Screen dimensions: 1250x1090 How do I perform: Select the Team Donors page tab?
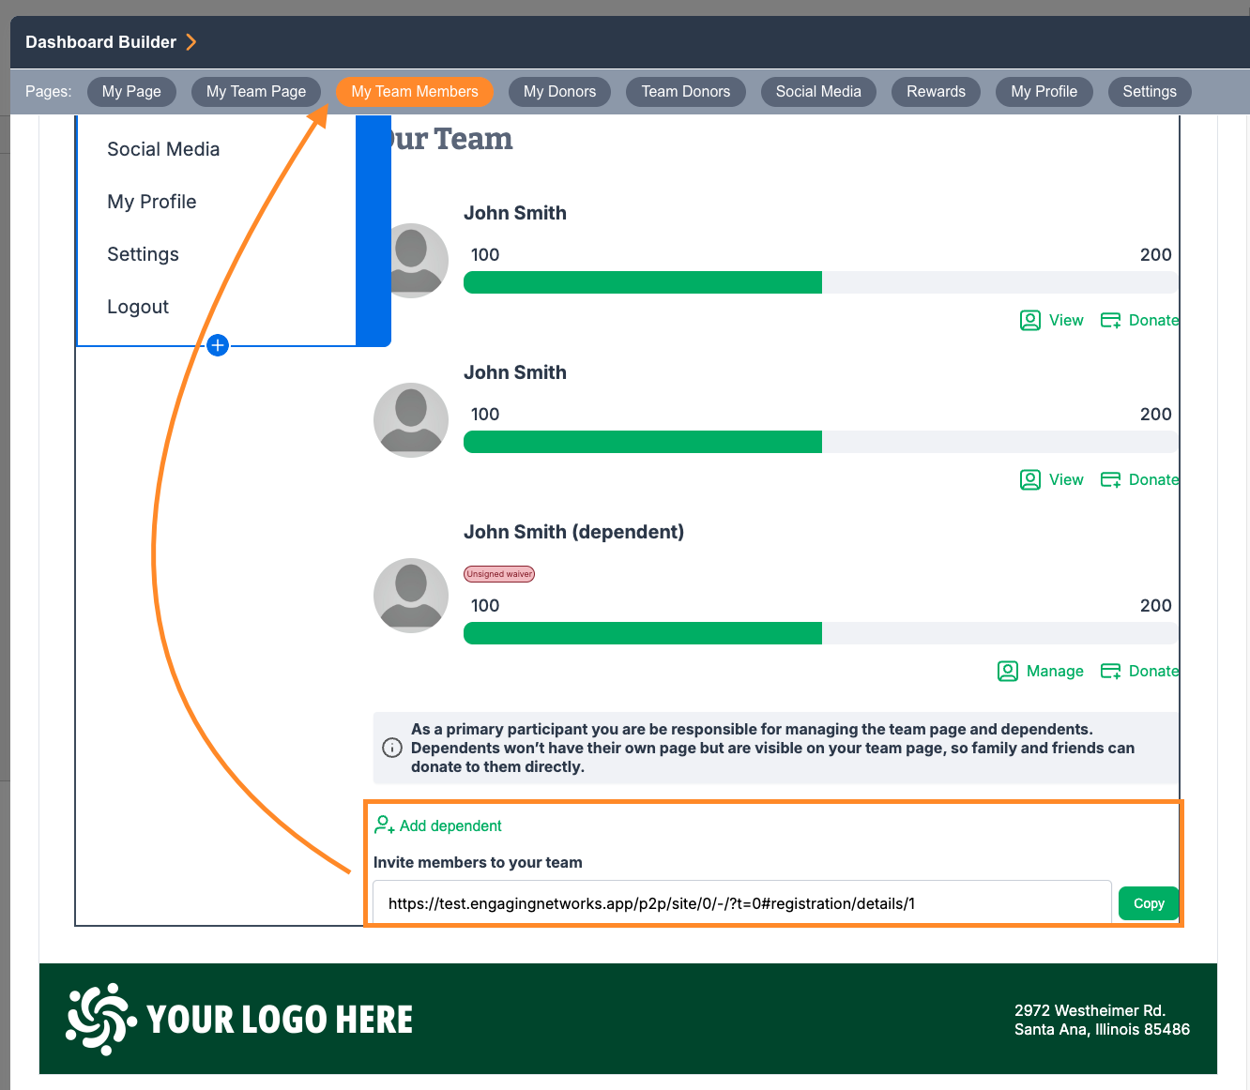pos(685,91)
